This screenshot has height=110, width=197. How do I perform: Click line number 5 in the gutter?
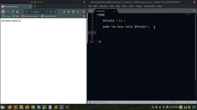pos(92,27)
